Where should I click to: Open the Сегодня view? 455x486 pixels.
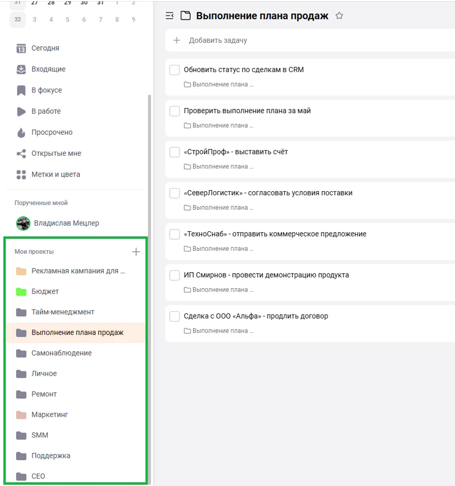click(45, 48)
